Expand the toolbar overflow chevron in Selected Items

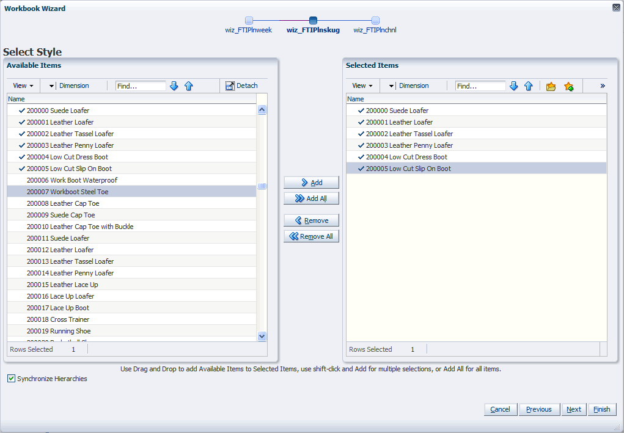[x=603, y=86]
